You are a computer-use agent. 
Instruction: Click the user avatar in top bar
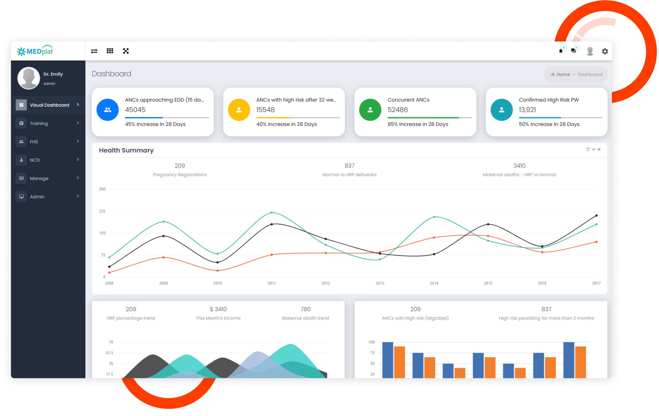590,51
